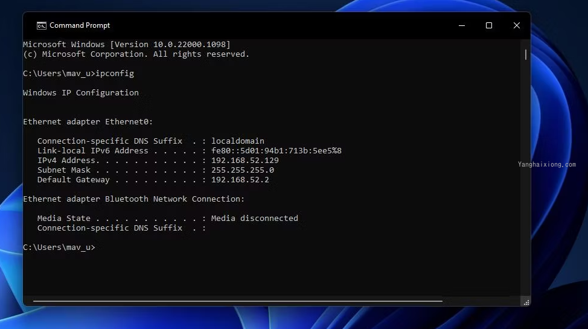The height and width of the screenshot is (329, 588).
Task: Click the 'Command Prompt' title text
Action: [80, 25]
